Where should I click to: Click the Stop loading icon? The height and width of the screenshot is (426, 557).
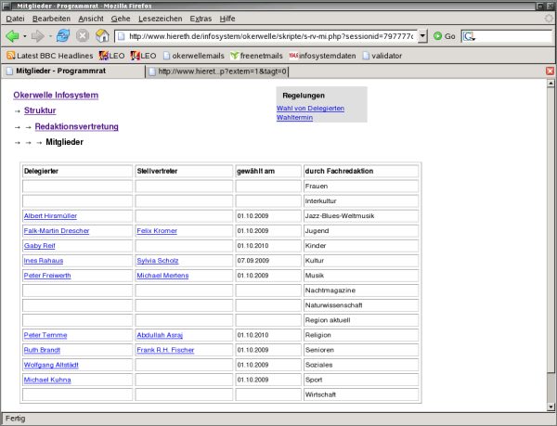[x=83, y=36]
